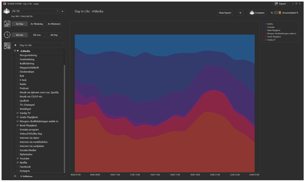The image size is (305, 182).
Task: Open the 20-59 target group dropdown
Action: pyautogui.click(x=57, y=11)
